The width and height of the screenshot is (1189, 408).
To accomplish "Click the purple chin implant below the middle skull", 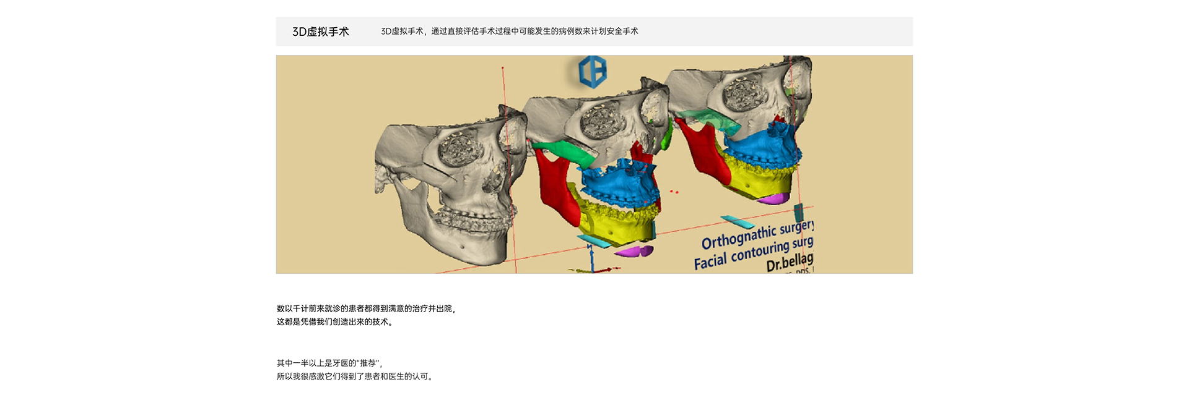I will (x=634, y=252).
